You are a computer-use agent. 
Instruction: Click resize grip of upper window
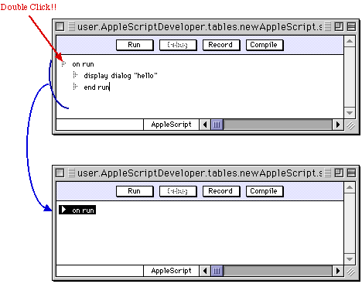(350, 125)
